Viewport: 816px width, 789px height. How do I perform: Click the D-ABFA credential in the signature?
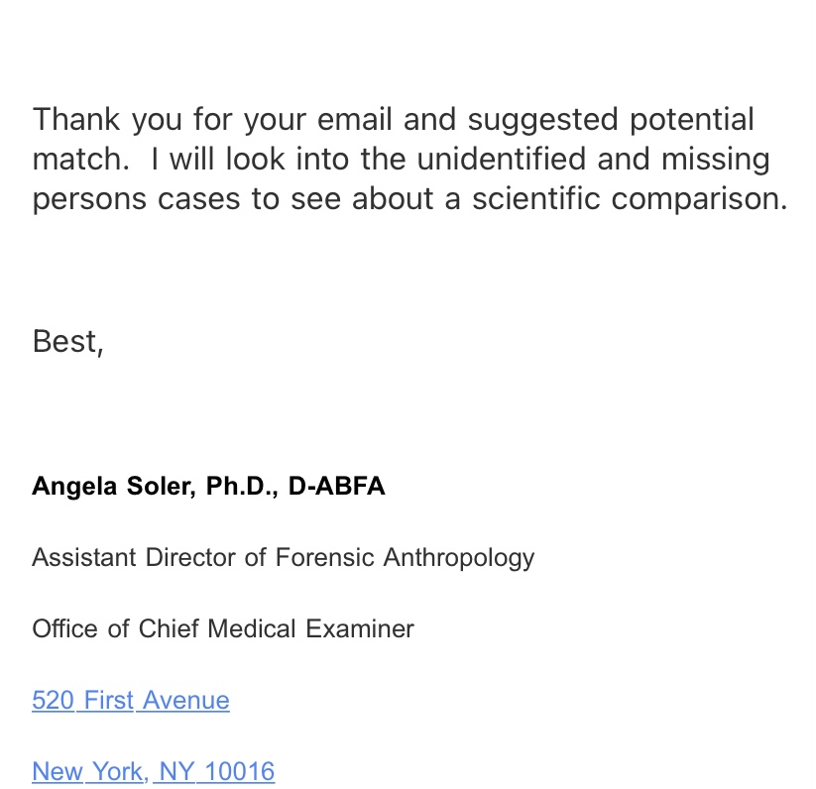tap(336, 487)
